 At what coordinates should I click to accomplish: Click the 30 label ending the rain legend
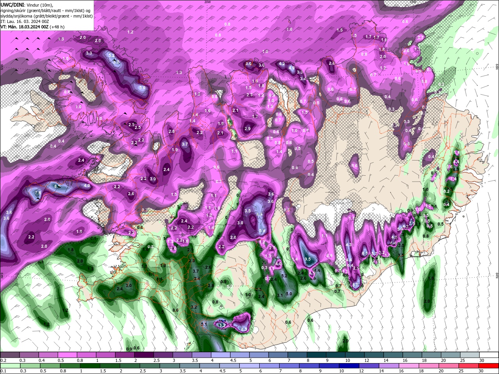(x=482, y=371)
